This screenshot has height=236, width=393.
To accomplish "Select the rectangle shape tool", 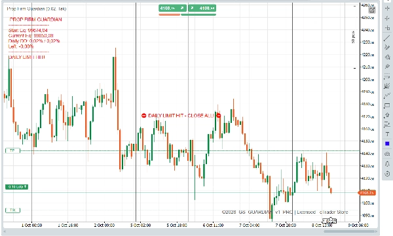I will tap(387, 105).
